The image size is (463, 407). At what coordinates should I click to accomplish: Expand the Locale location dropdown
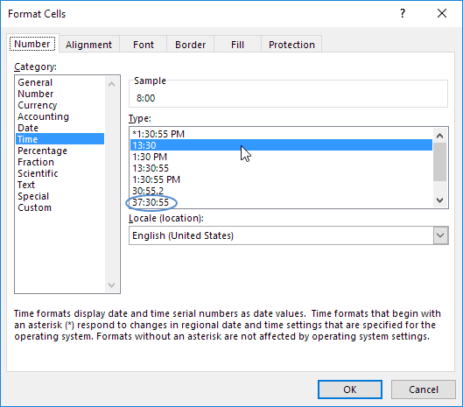(440, 235)
